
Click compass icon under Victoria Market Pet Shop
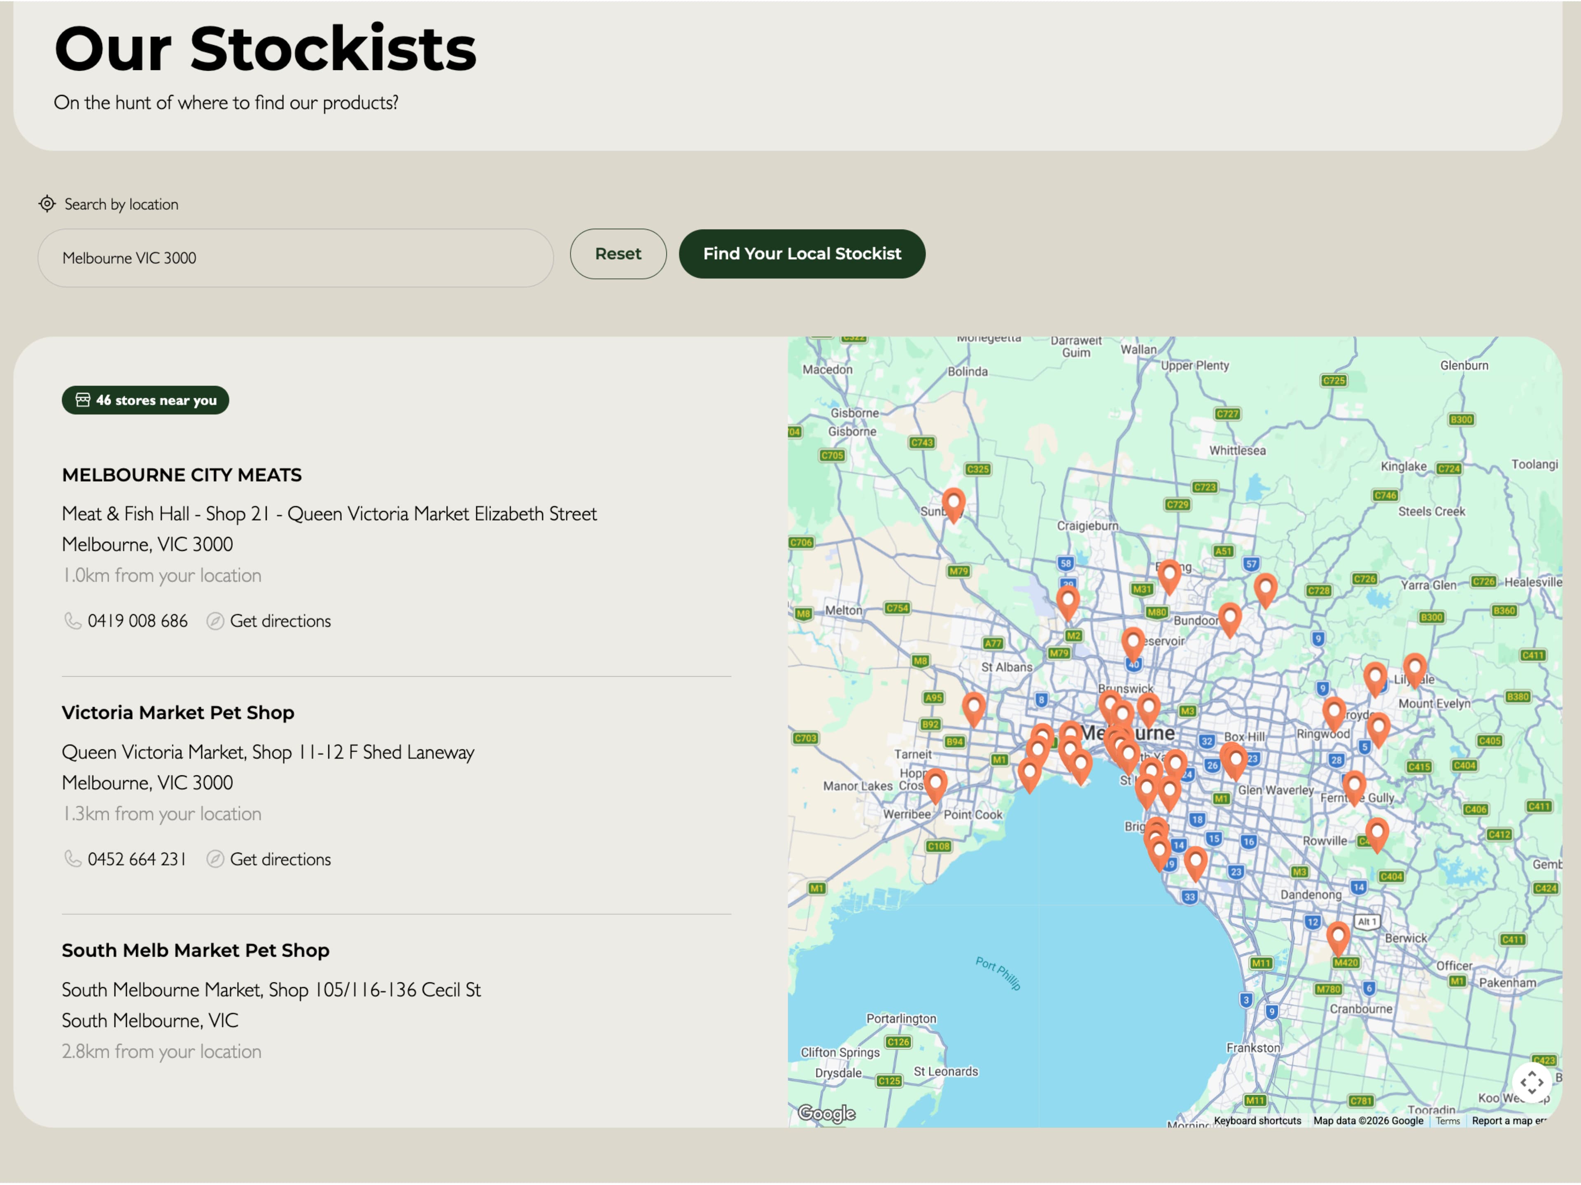pyautogui.click(x=215, y=859)
